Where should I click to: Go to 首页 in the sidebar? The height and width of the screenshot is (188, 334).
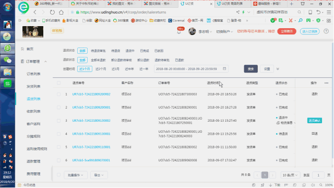point(30,49)
